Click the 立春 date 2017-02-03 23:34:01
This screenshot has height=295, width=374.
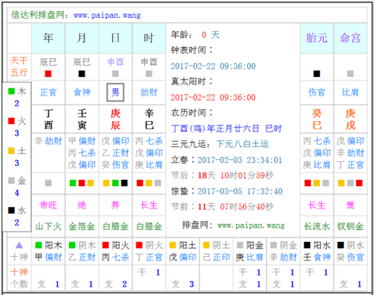(x=240, y=160)
